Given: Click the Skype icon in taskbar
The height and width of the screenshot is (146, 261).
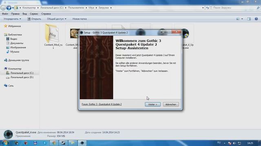Looking at the screenshot, I should [44, 143].
